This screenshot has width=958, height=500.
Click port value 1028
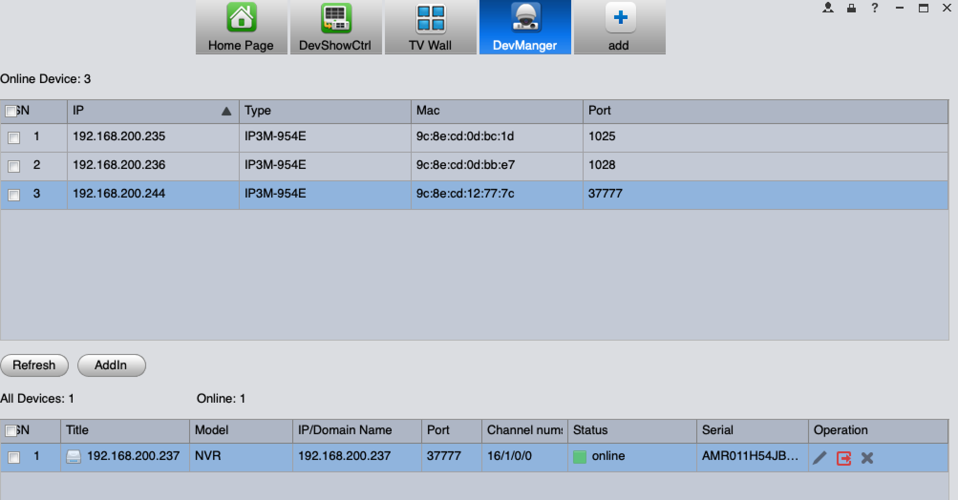coord(602,165)
